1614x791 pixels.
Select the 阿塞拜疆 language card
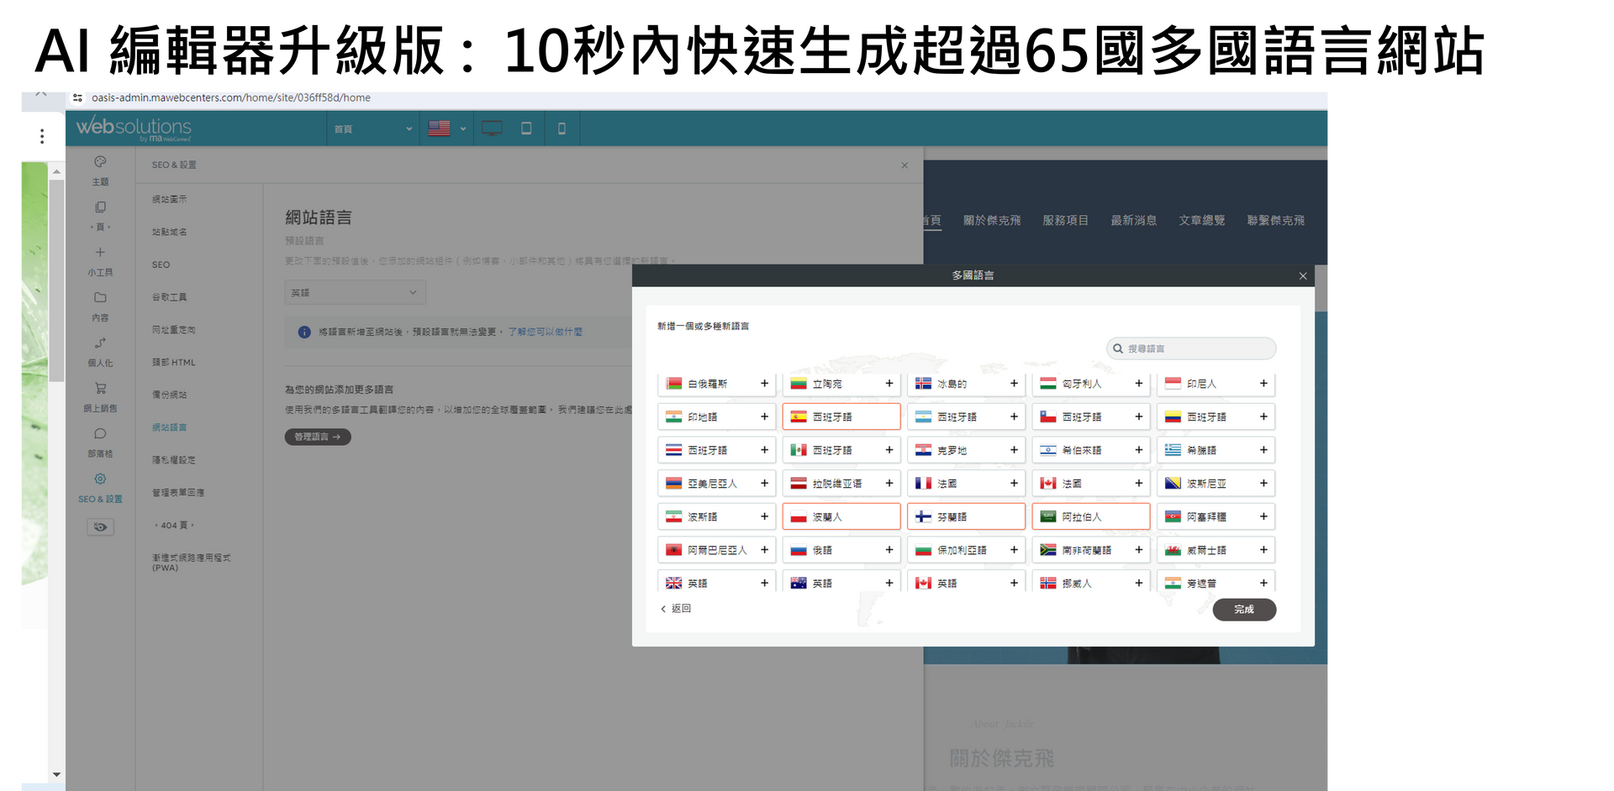[x=1216, y=516]
